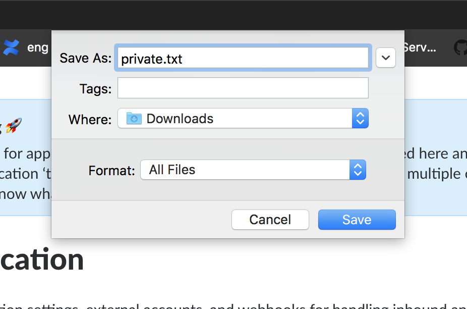Click the Save button

357,220
